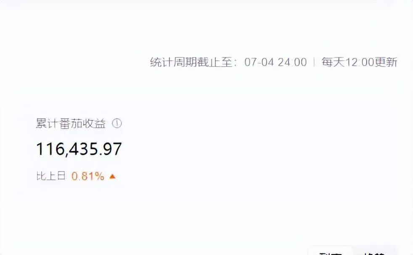413x255 pixels.
Task: Click the 24:00 time in the cutoff date
Action: pyautogui.click(x=292, y=62)
